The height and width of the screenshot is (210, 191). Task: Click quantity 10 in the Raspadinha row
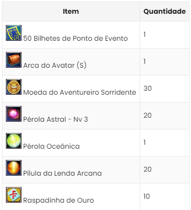pos(146,196)
